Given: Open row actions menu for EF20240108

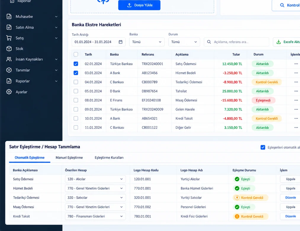Looking at the screenshot, I should 296,100.
